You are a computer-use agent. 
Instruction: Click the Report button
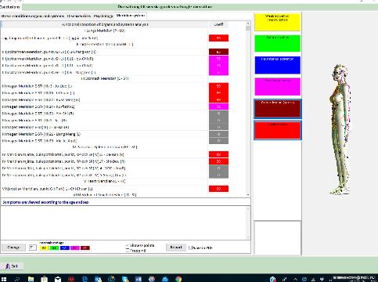click(x=176, y=248)
